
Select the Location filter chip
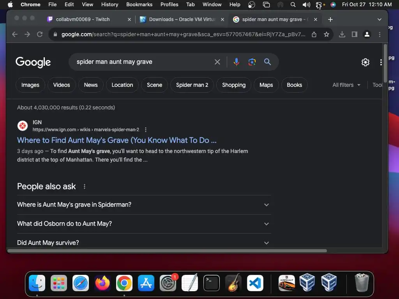click(x=122, y=85)
